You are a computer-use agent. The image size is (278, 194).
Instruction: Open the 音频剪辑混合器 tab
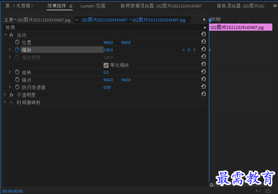161,6
